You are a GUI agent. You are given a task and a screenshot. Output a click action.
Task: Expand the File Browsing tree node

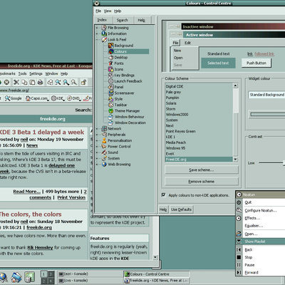pos(97,28)
